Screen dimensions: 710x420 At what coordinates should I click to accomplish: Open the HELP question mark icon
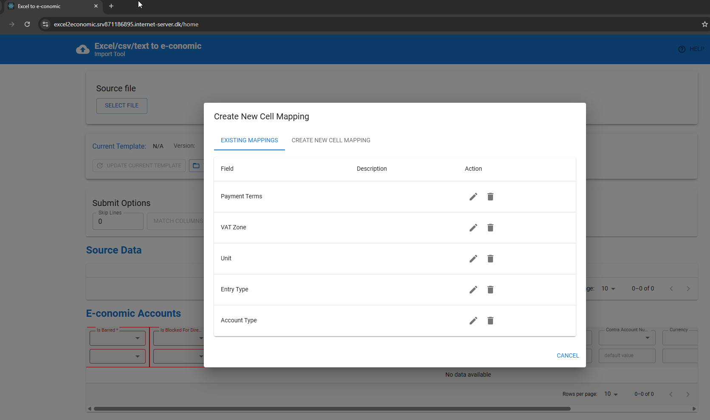(682, 49)
